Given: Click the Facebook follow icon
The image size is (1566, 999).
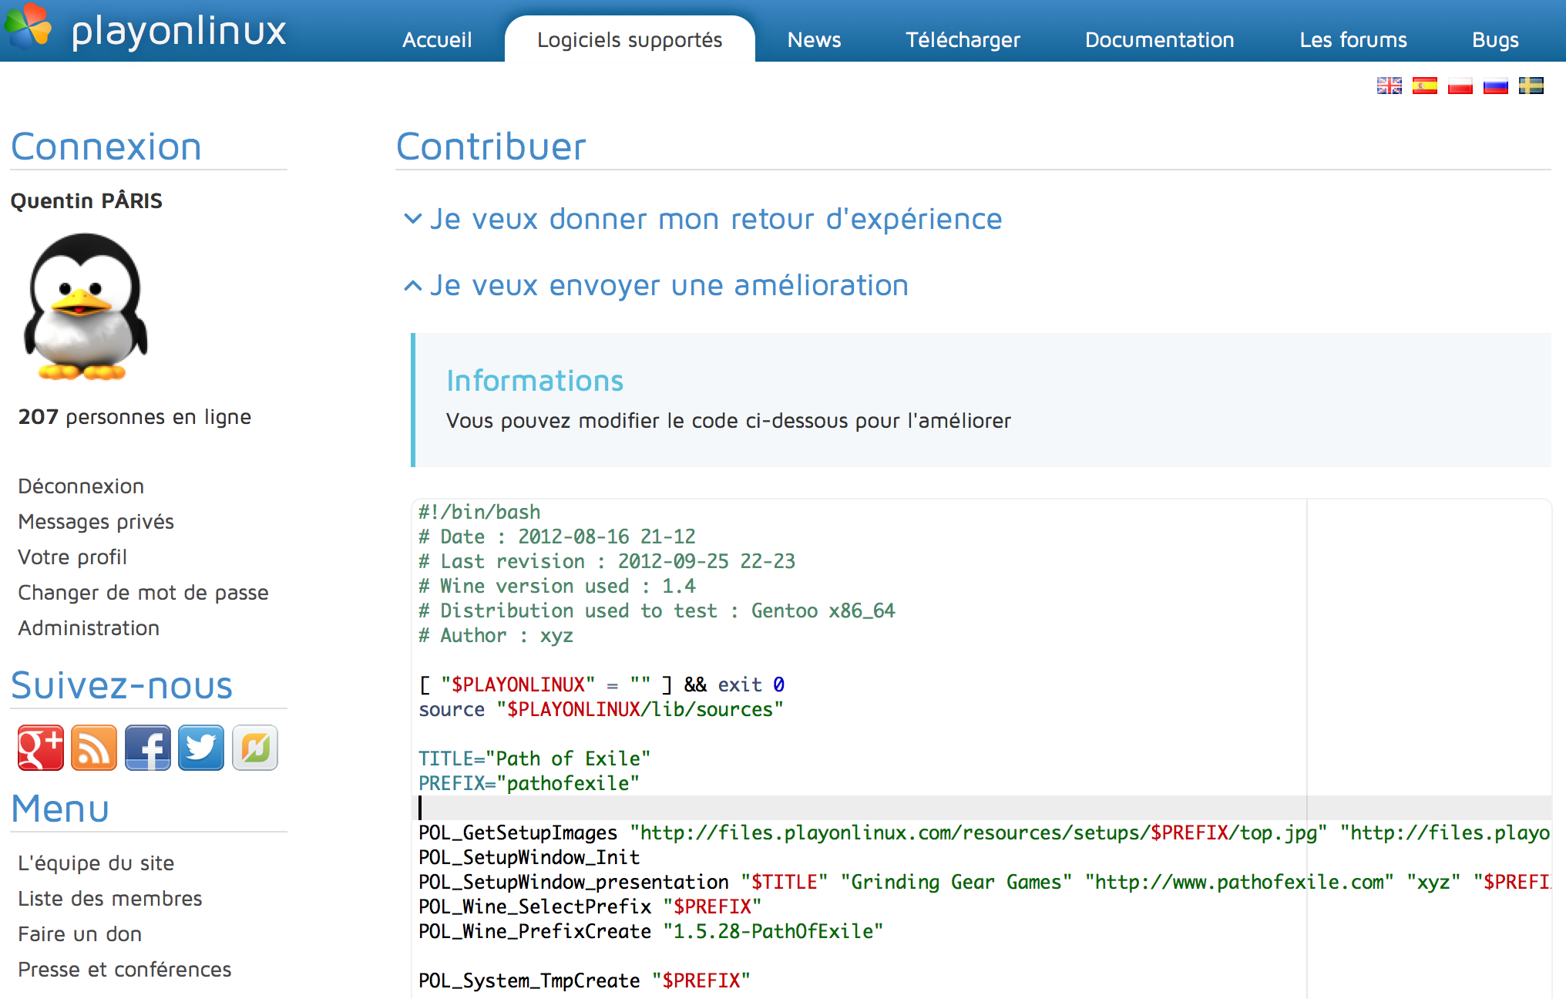Looking at the screenshot, I should (147, 748).
